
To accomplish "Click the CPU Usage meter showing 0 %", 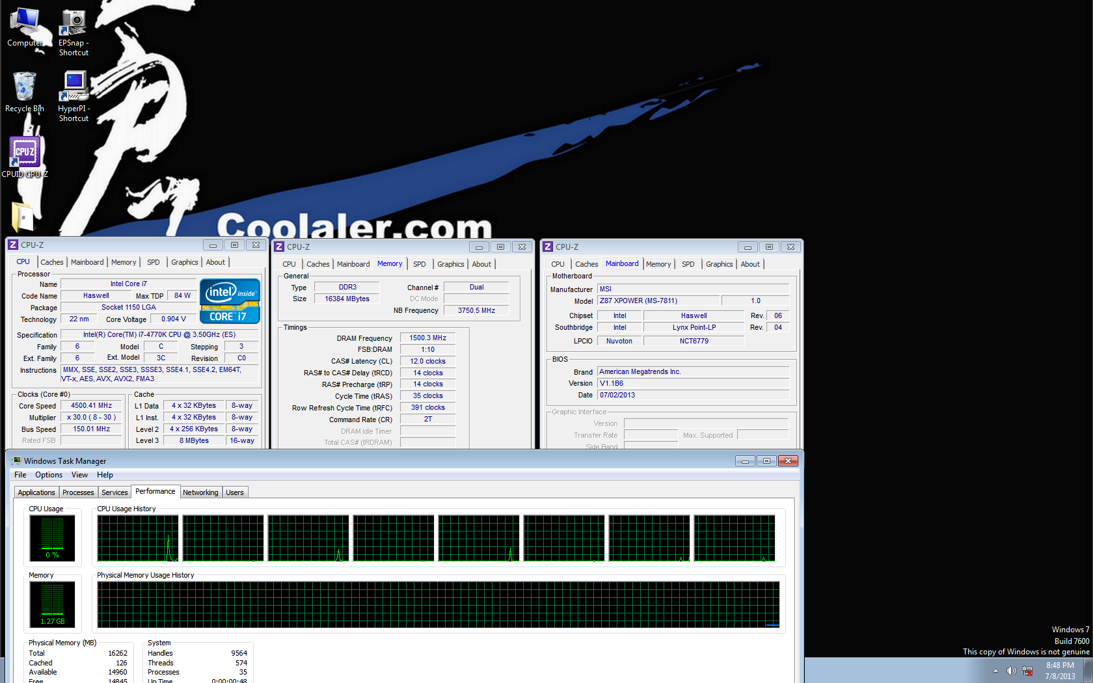I will [52, 539].
